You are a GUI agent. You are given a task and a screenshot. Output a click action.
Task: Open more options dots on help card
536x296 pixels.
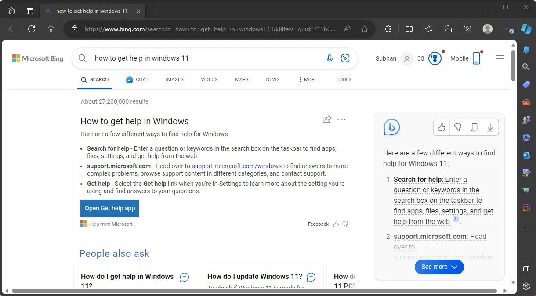(x=341, y=119)
